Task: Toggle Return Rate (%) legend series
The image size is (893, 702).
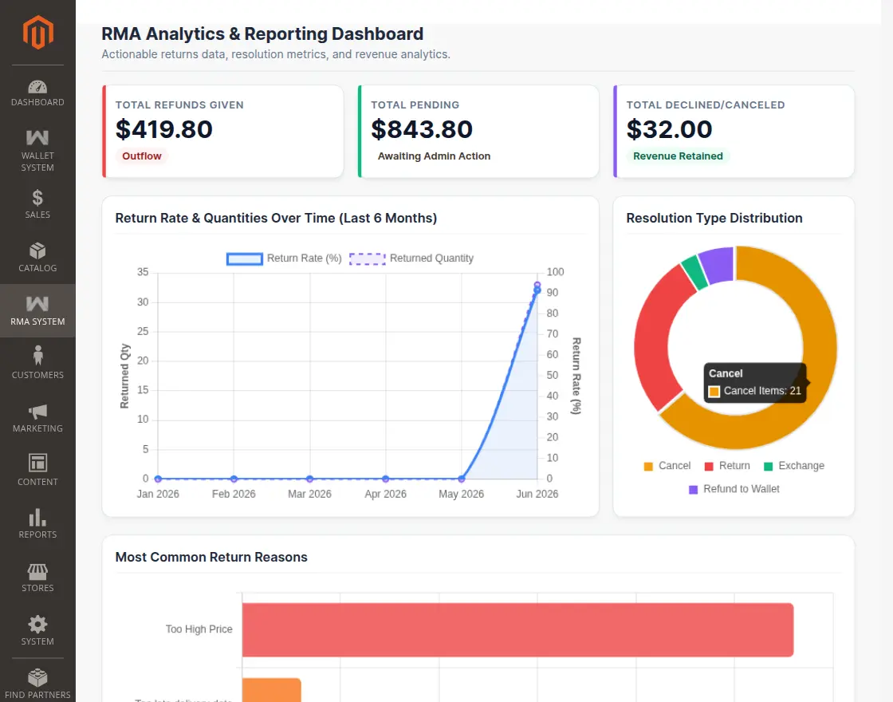Action: [x=284, y=258]
